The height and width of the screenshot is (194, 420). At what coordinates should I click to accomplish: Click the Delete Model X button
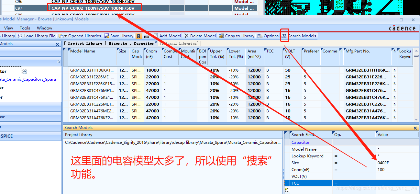200,36
